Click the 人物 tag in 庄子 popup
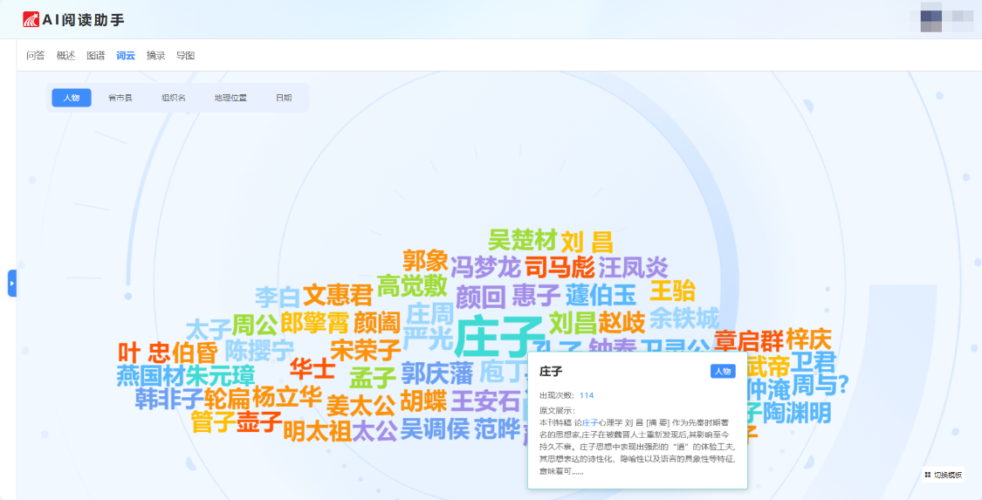 723,372
